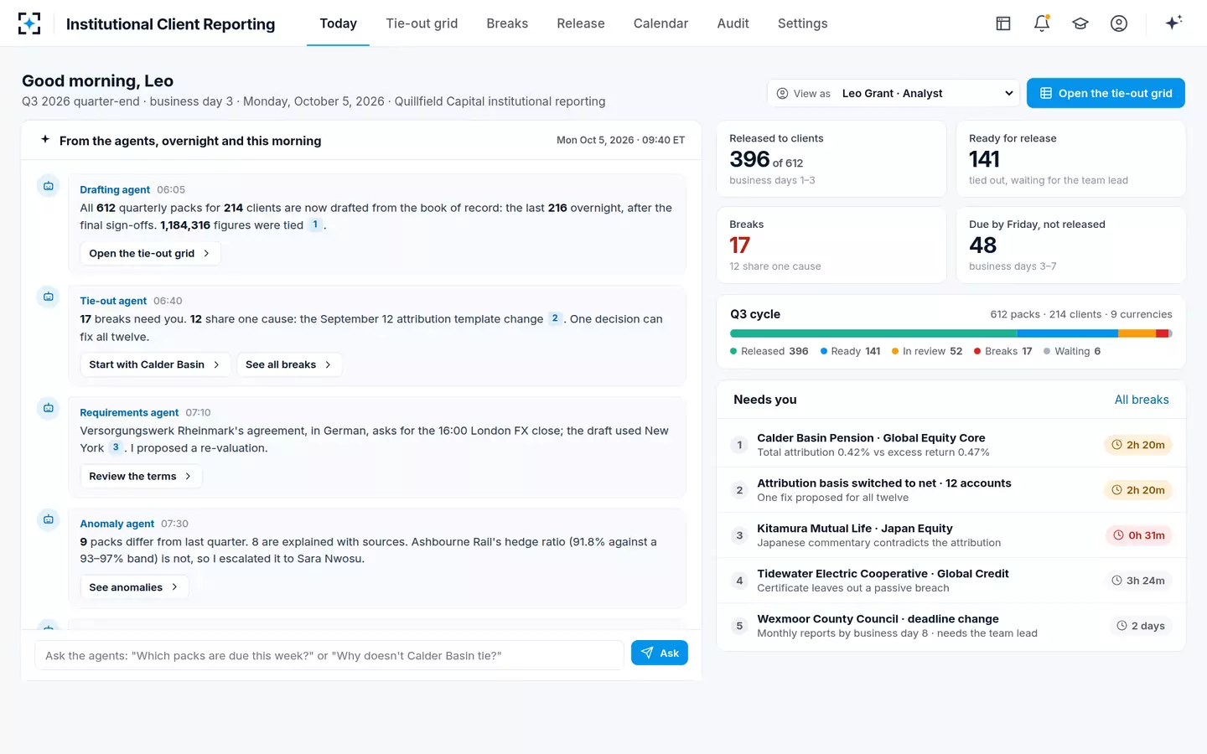Open the notifications bell

point(1042,23)
